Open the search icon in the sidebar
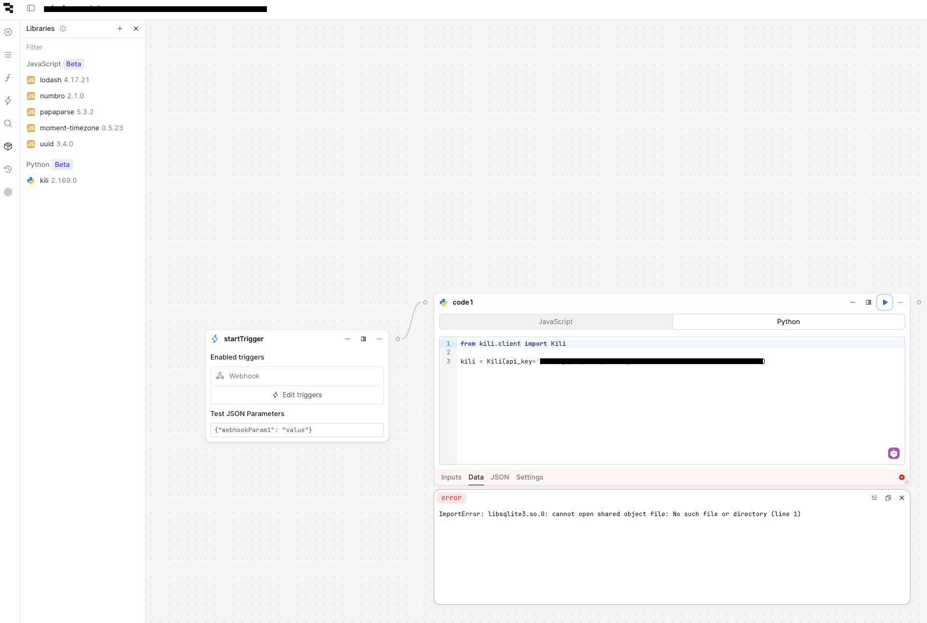Screen dimensions: 927x623 8,123
